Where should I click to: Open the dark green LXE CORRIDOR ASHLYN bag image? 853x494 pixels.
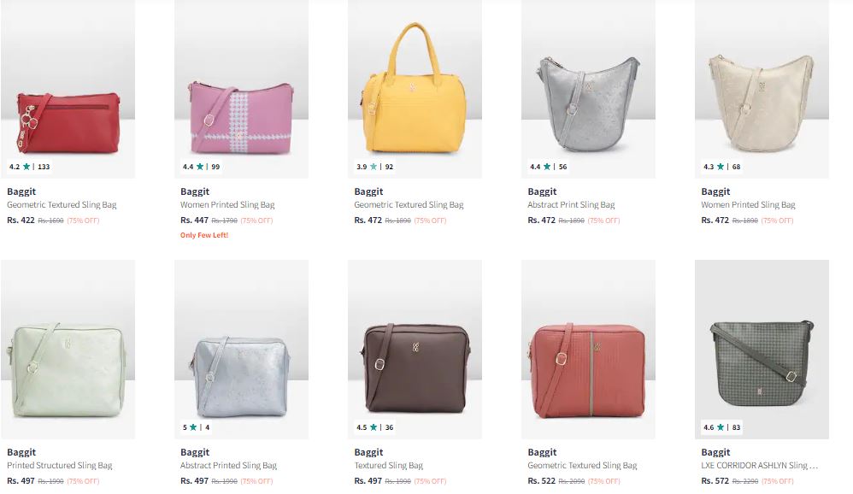pos(762,350)
